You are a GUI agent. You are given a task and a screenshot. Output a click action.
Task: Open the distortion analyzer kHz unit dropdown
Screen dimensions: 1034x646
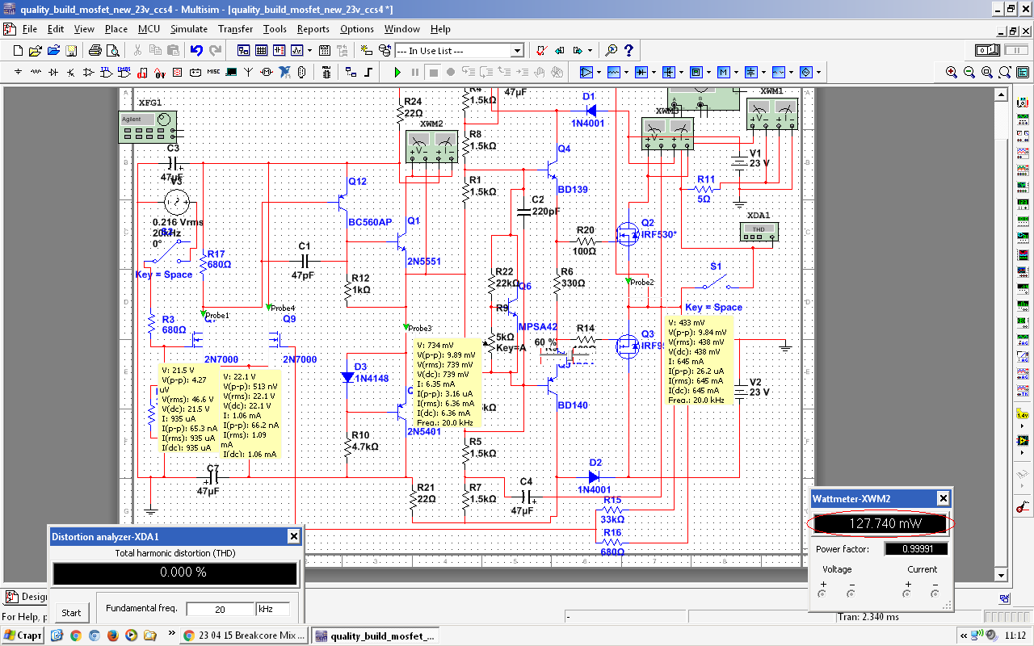[273, 609]
